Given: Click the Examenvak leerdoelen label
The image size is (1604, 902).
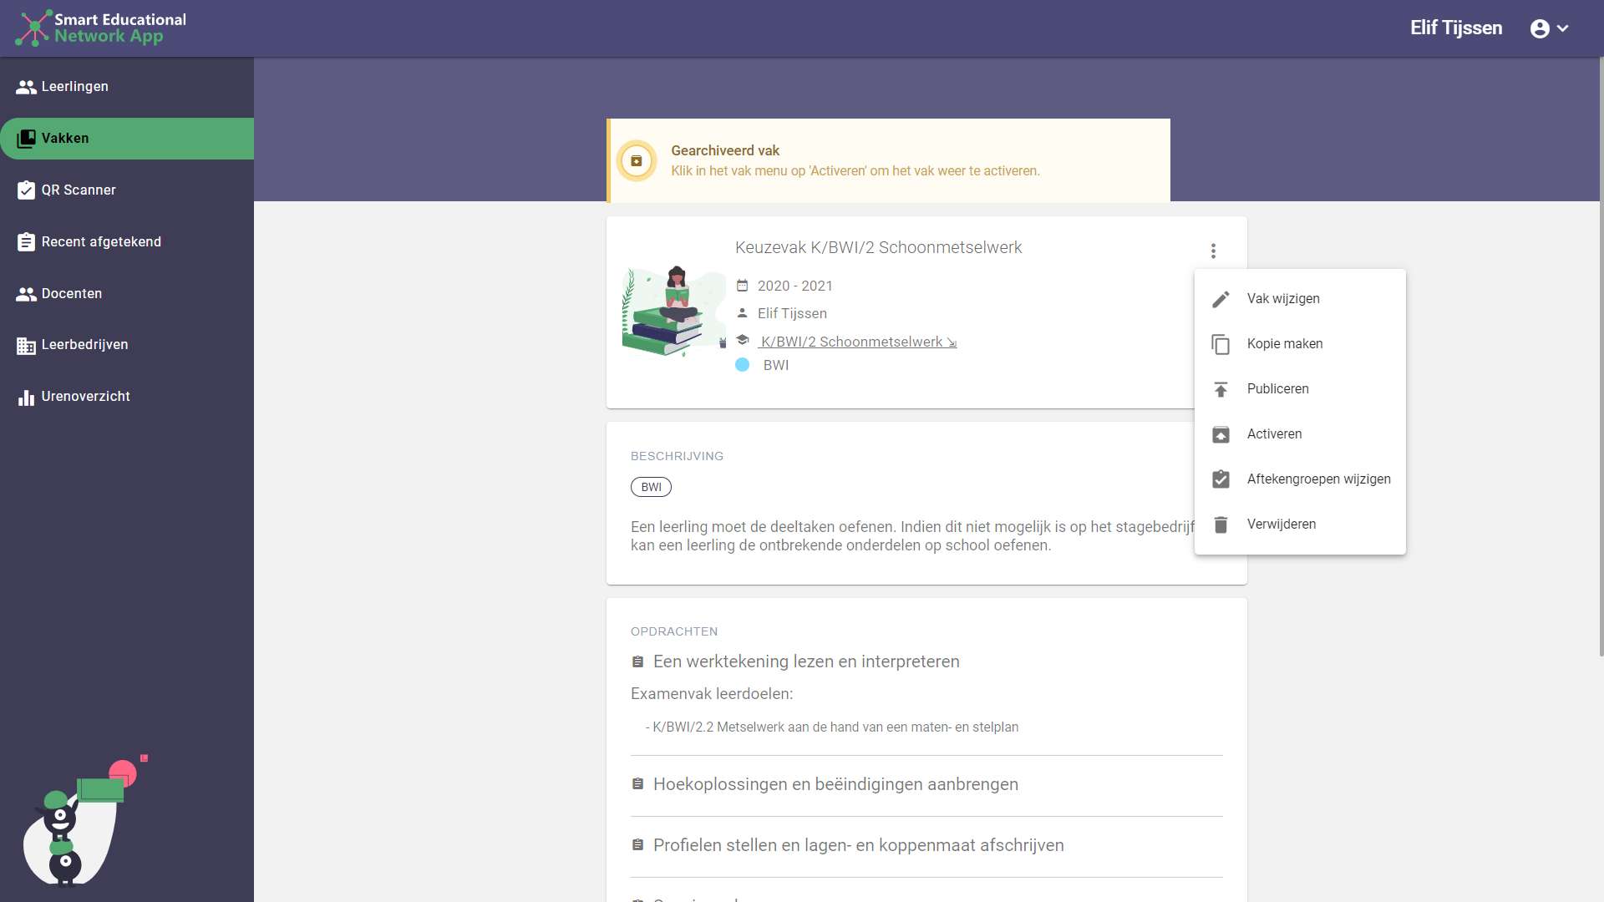Looking at the screenshot, I should (x=712, y=694).
